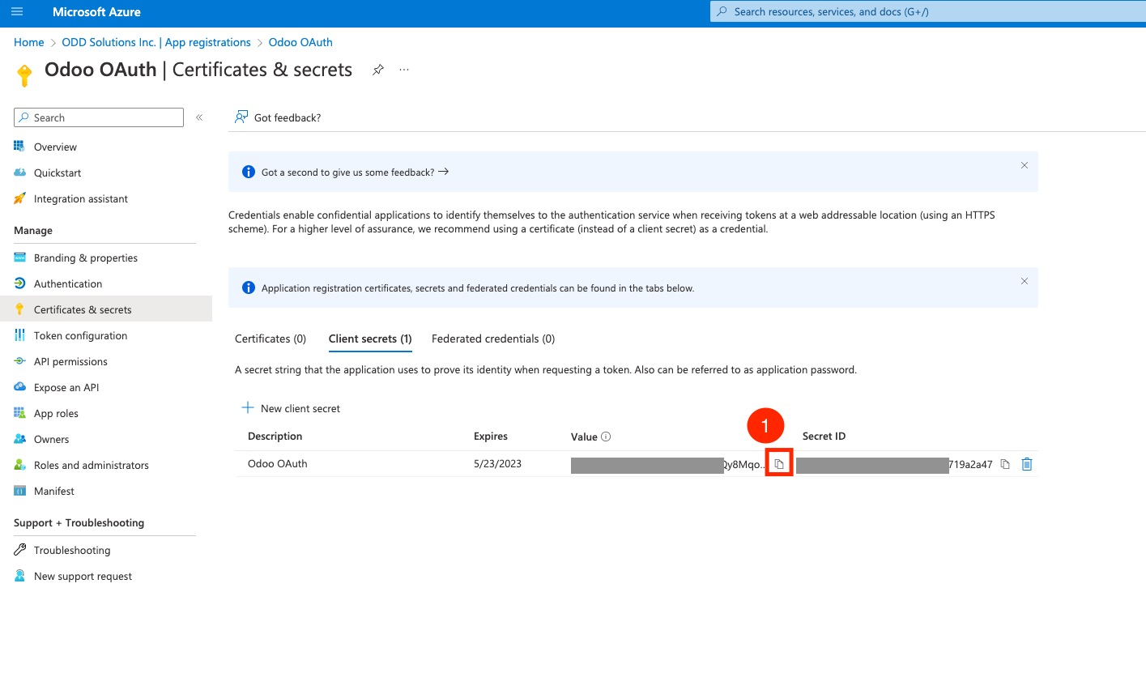Open the Azure portal hamburger menu
This screenshot has width=1146, height=673.
18,12
